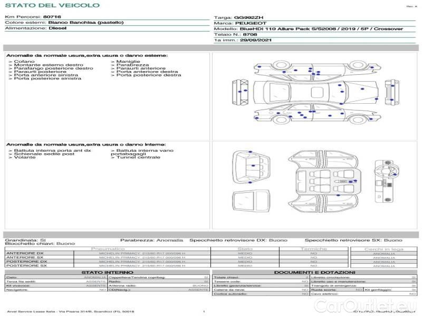
Task: Select the 'Cerchi in lega' column header
Action: (x=384, y=249)
